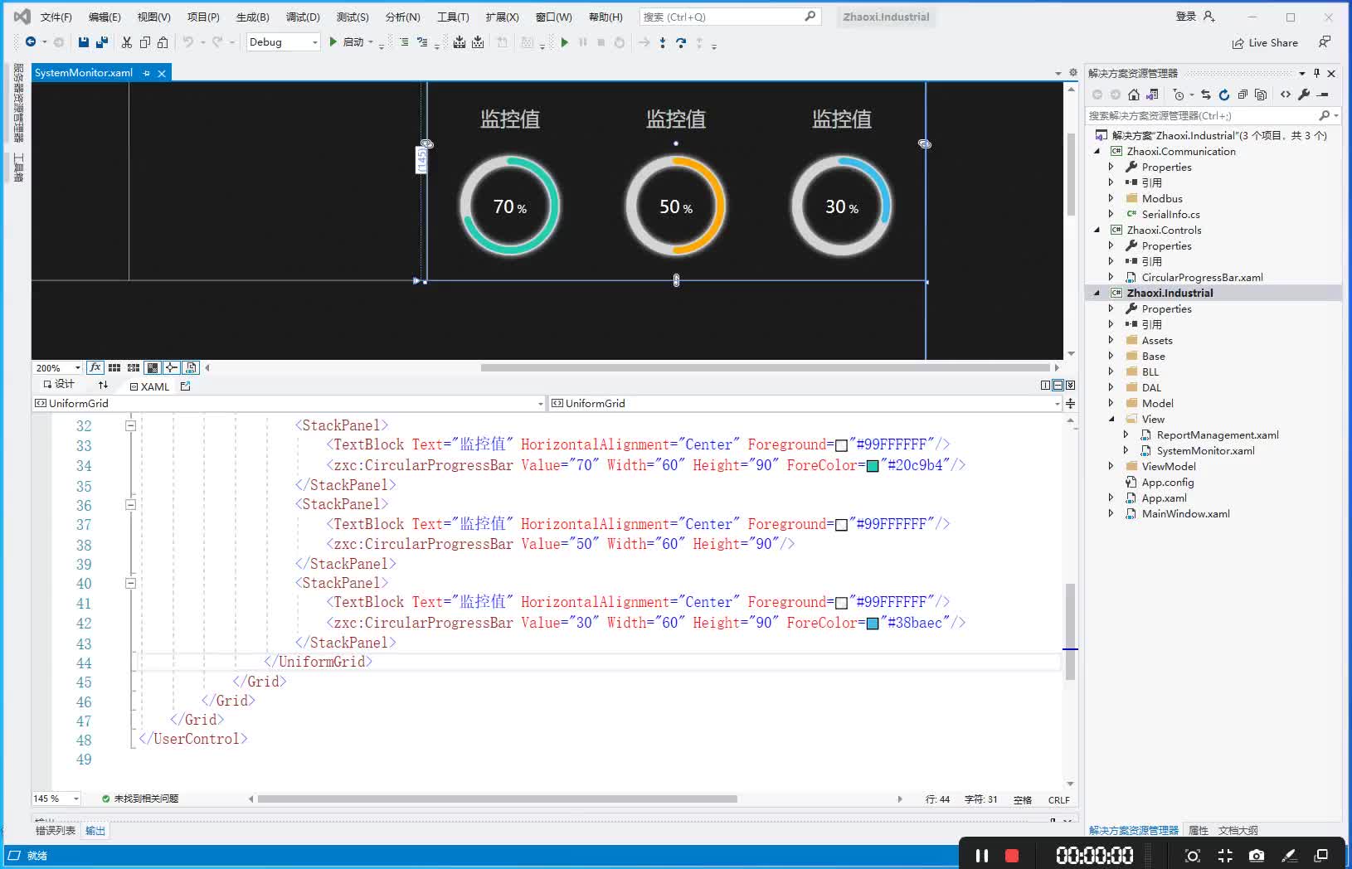
Task: Expand the Modbus folder
Action: [x=1111, y=198]
